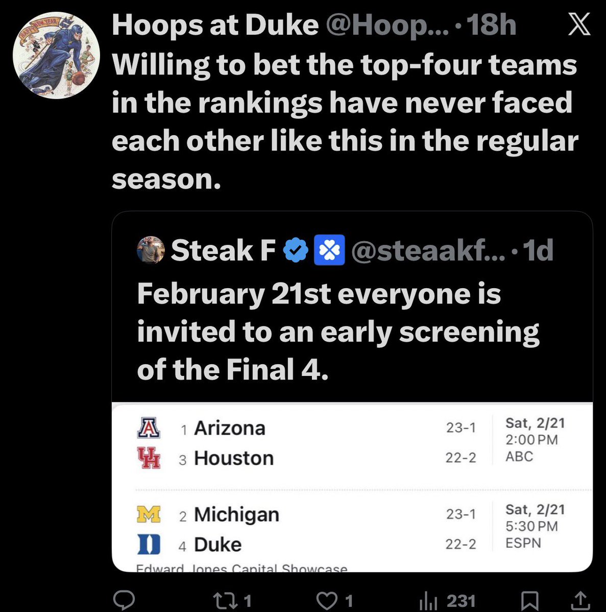Tap the affiliate clover badge next to Steak F
606x612 pixels.
(x=330, y=250)
